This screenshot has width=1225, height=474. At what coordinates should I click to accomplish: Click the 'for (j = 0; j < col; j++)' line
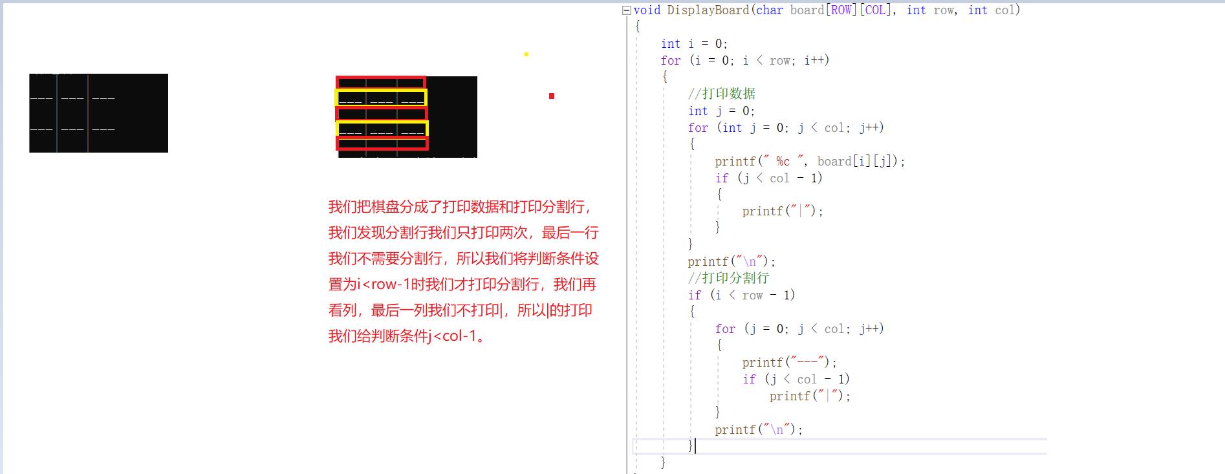tap(799, 329)
